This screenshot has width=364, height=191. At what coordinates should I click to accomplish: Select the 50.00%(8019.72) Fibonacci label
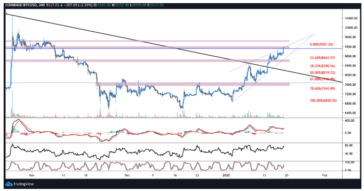(322, 72)
